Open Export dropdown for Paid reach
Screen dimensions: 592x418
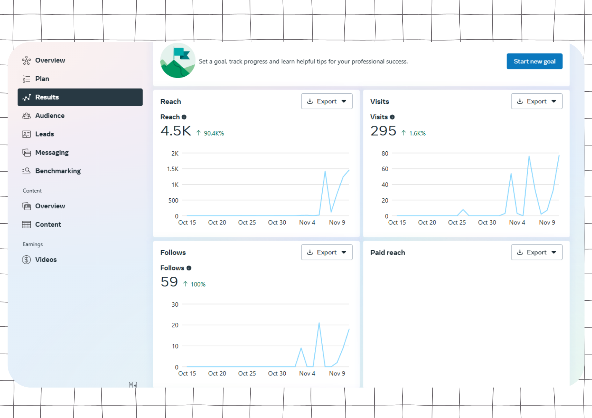[536, 252]
